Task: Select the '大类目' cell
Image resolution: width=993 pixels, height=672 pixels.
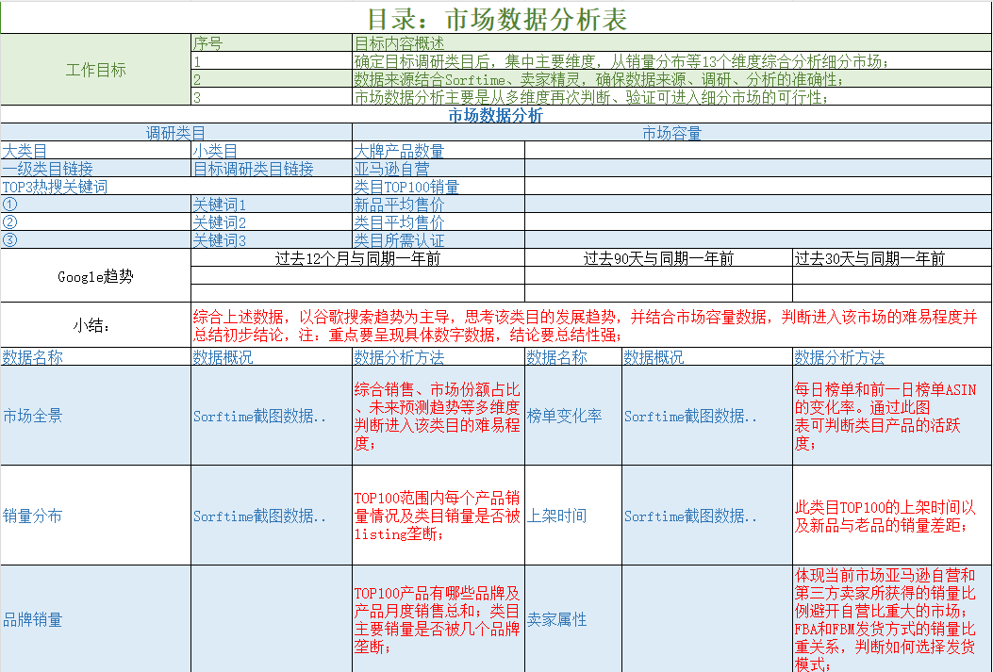Action: pyautogui.click(x=95, y=151)
